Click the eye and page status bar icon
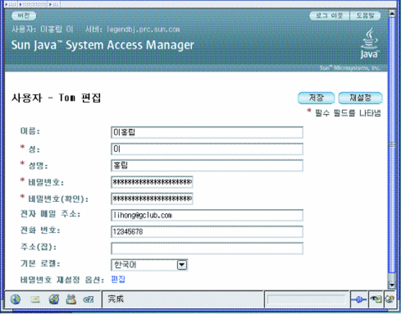Screen dimensions: 401x314 tap(376, 299)
